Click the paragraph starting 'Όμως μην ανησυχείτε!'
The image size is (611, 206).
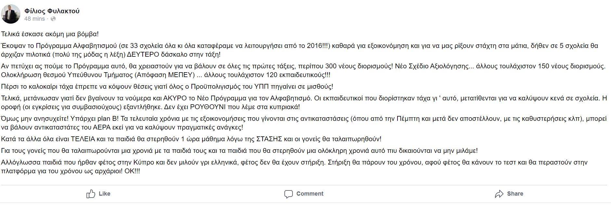coord(304,123)
